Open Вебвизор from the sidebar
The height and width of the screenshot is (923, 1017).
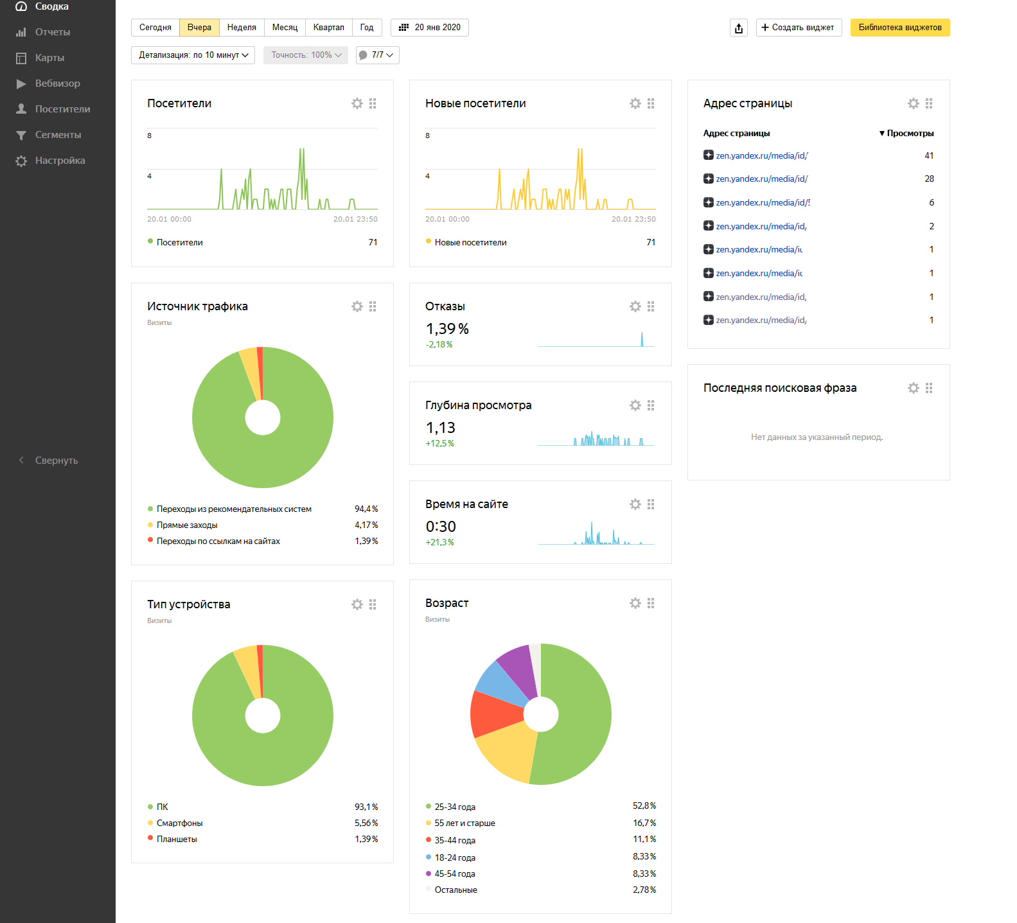[57, 84]
